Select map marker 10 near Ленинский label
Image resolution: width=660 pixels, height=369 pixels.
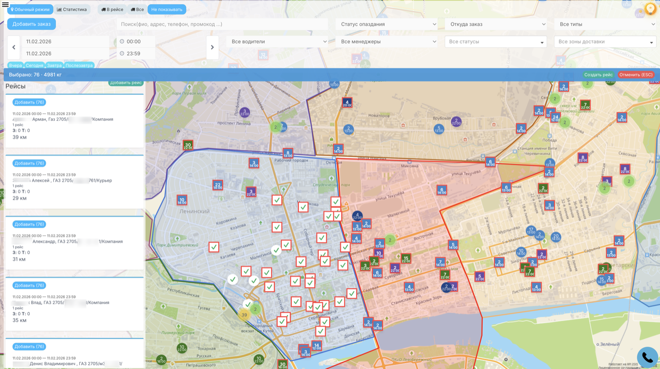[182, 201]
